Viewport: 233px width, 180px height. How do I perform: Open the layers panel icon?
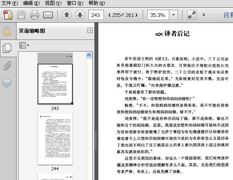coord(7,83)
